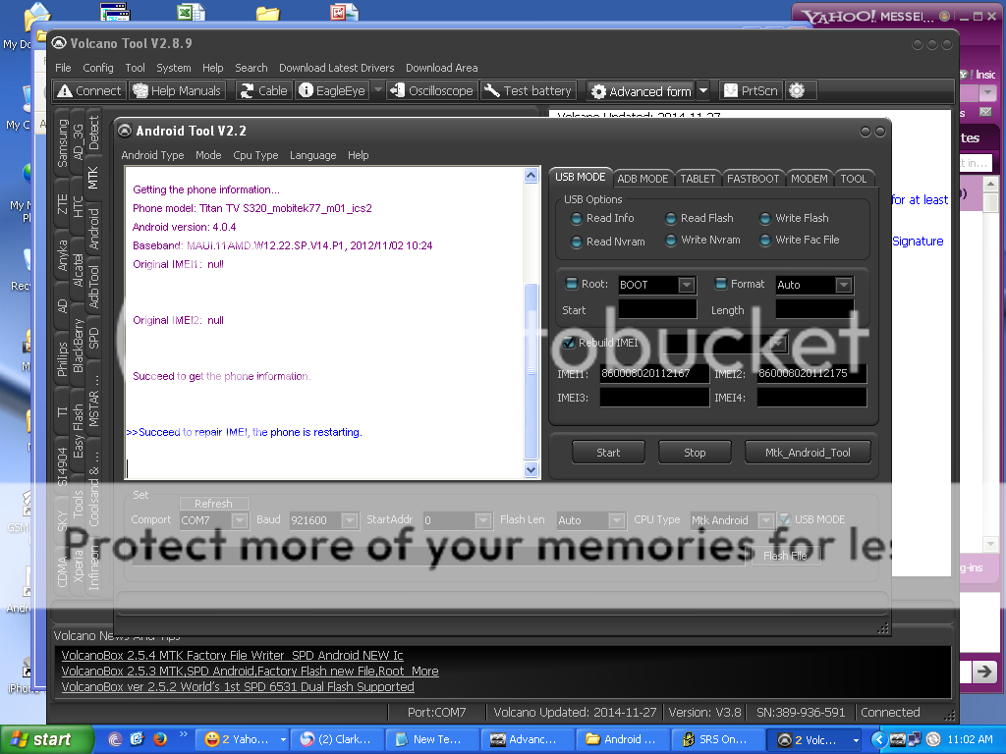Click the Mtk_Android_Tool button

point(806,453)
